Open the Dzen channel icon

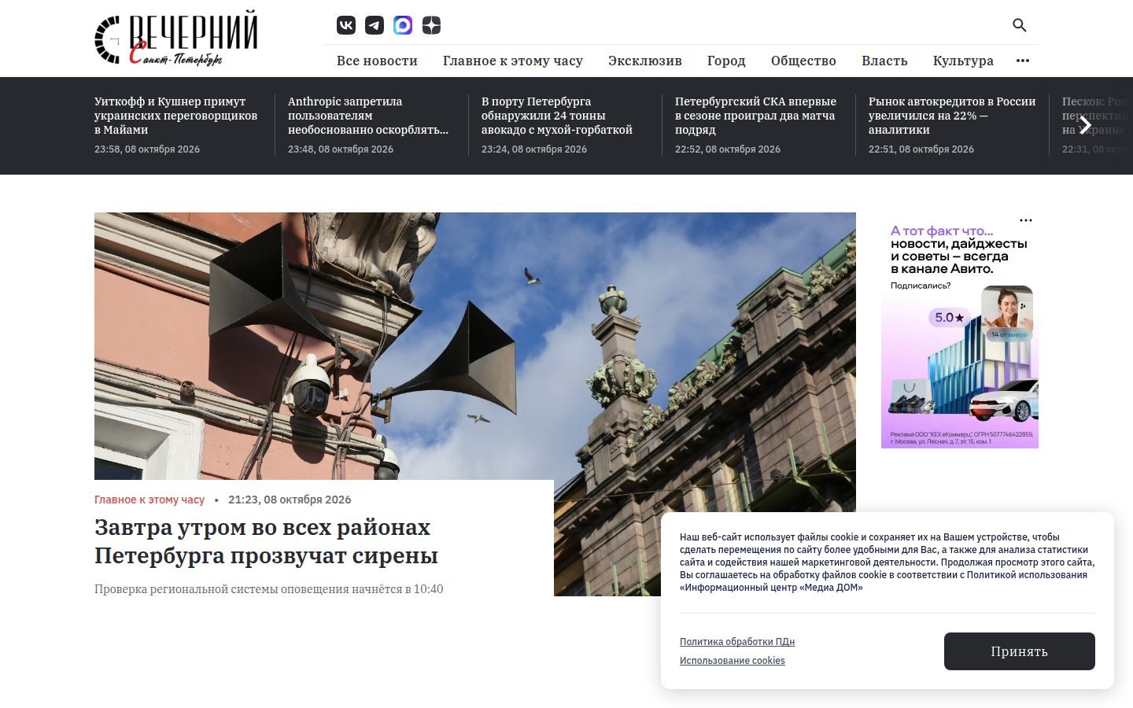pyautogui.click(x=431, y=25)
